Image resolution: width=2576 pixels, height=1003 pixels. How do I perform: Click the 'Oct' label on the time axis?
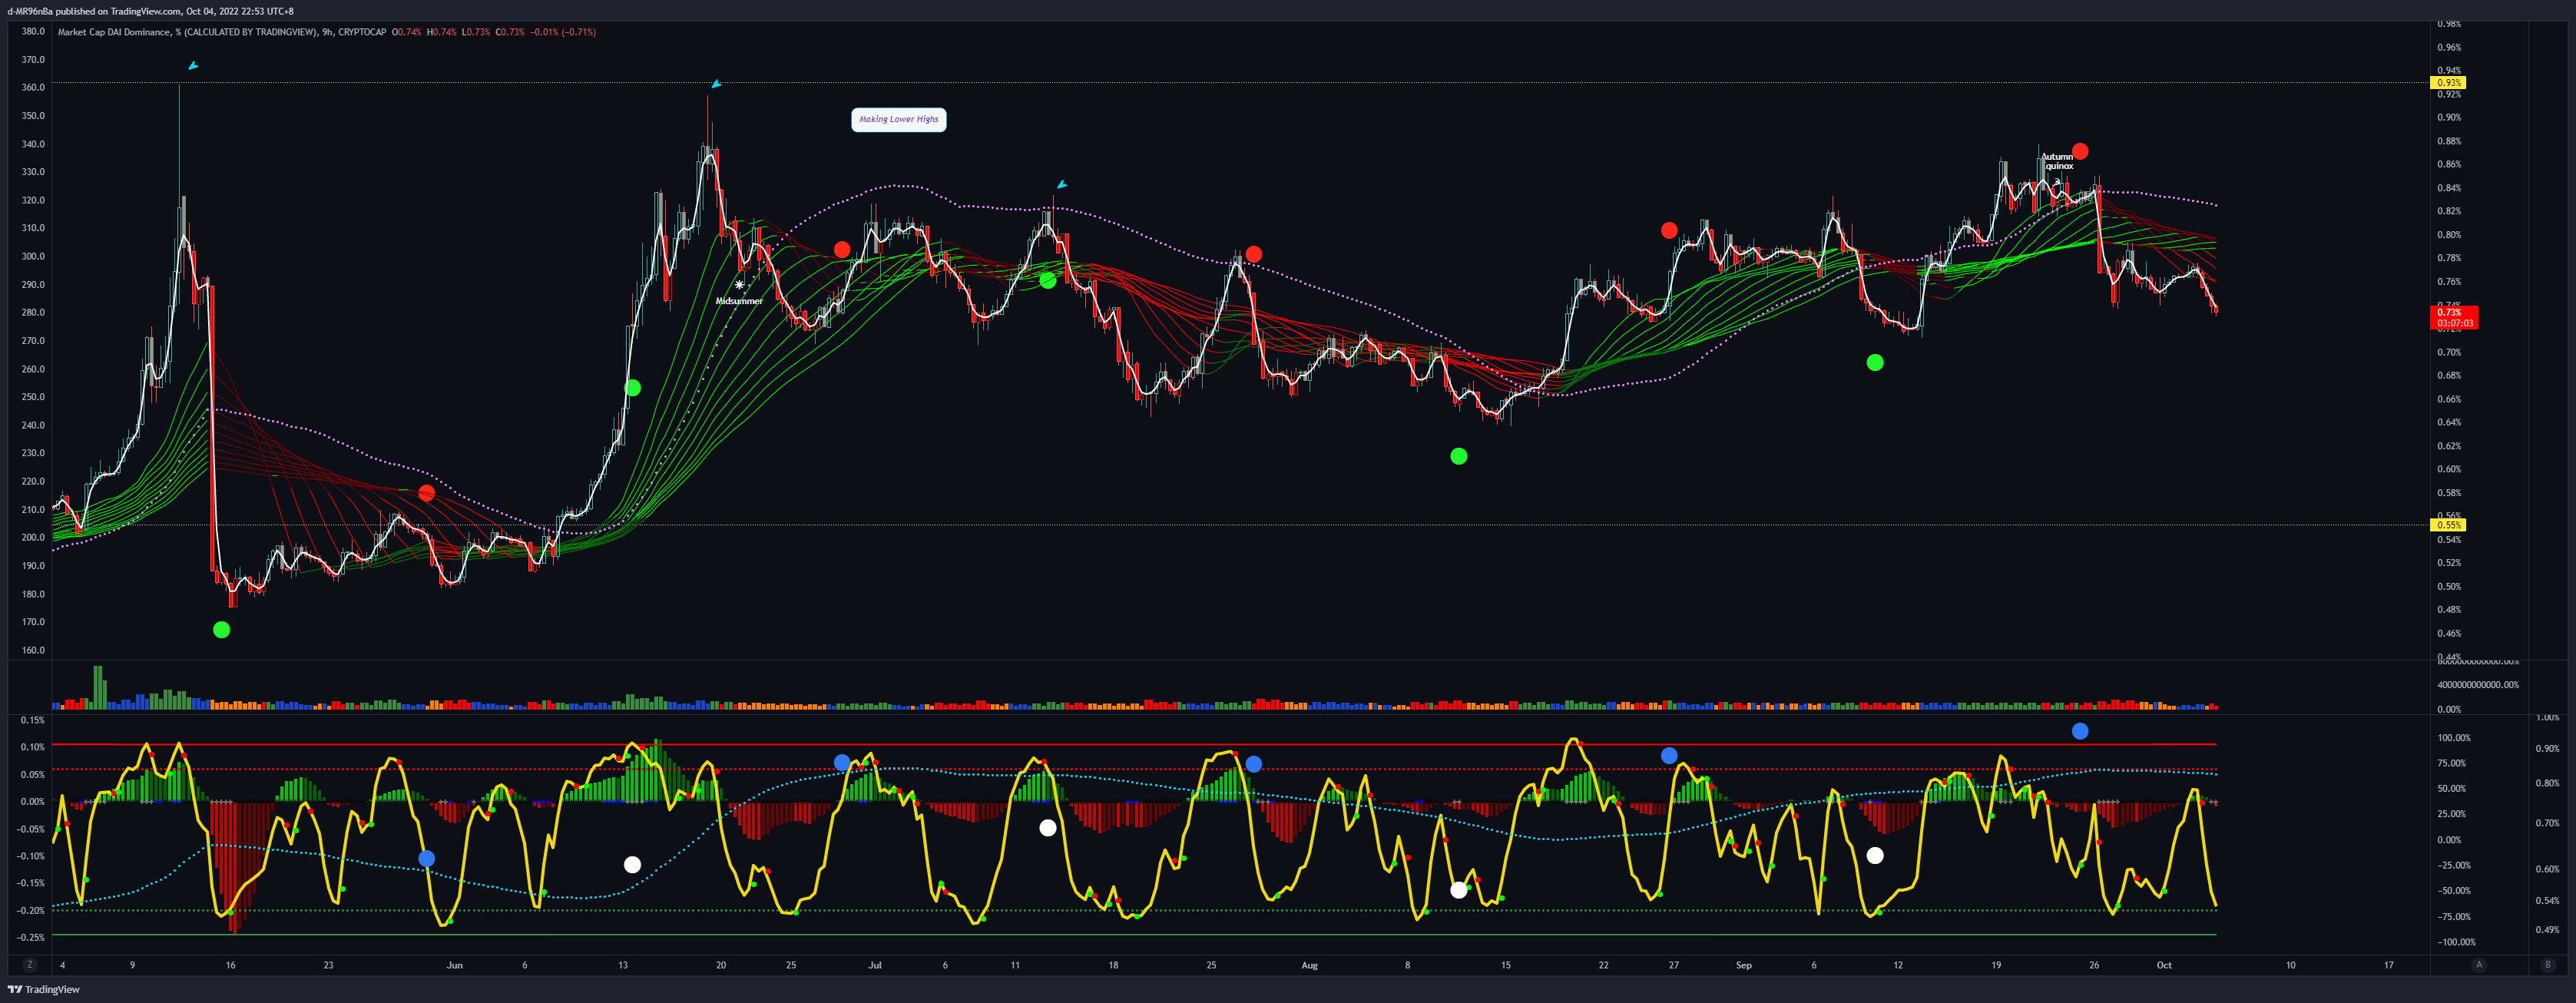click(x=2164, y=965)
